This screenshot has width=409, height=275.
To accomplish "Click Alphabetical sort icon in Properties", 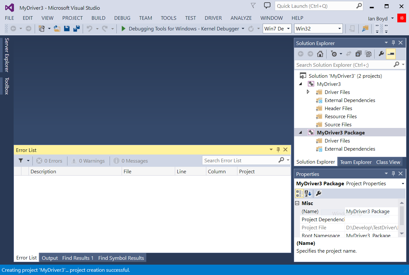I will coord(308,194).
